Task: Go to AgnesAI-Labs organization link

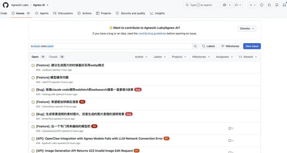Action: (x=20, y=5)
